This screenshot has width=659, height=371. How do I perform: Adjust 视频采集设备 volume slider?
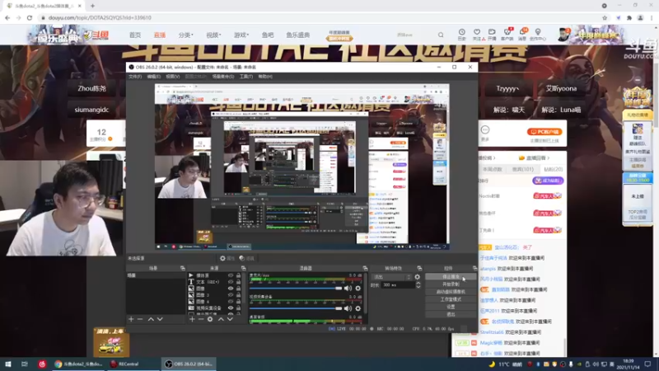296,308
